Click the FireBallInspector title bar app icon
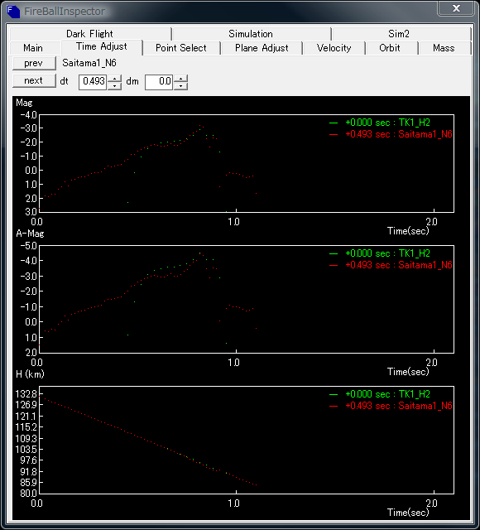 point(13,12)
